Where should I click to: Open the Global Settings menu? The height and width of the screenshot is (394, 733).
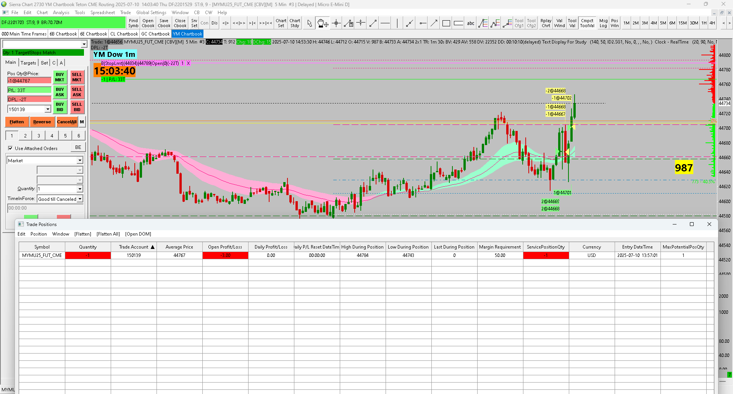tap(151, 13)
